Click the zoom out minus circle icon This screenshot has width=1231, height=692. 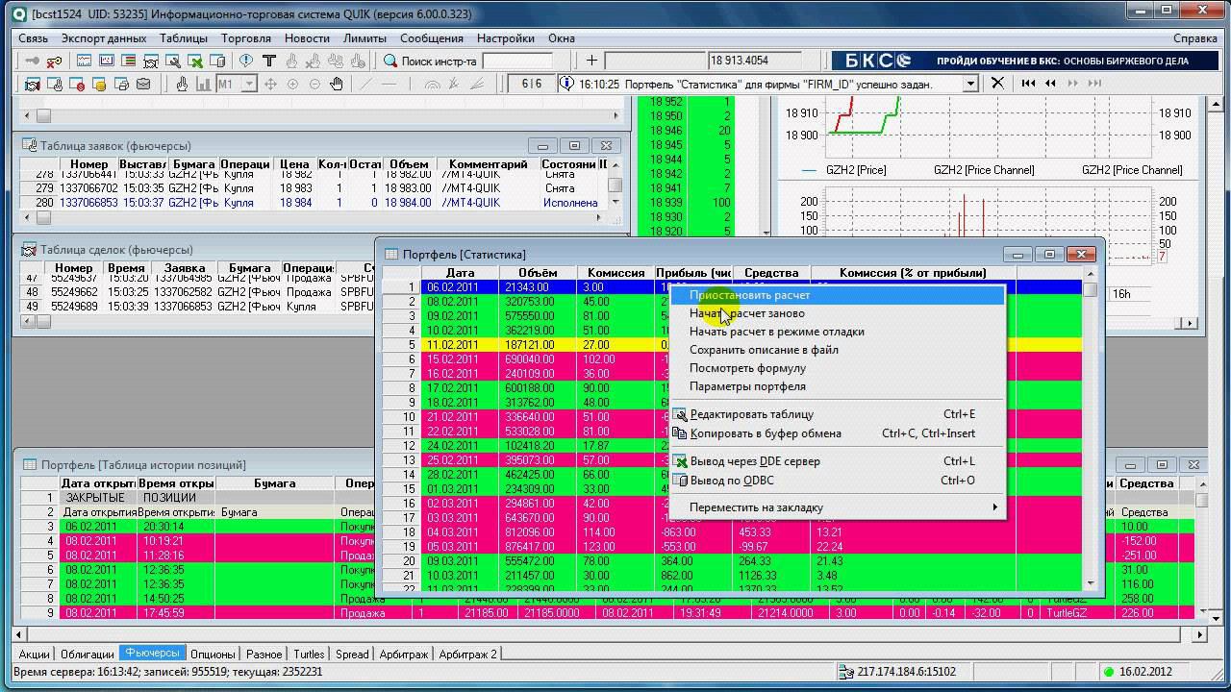pyautogui.click(x=314, y=84)
